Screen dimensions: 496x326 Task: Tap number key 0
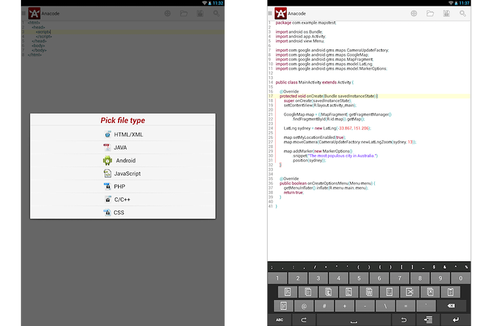tap(460, 278)
